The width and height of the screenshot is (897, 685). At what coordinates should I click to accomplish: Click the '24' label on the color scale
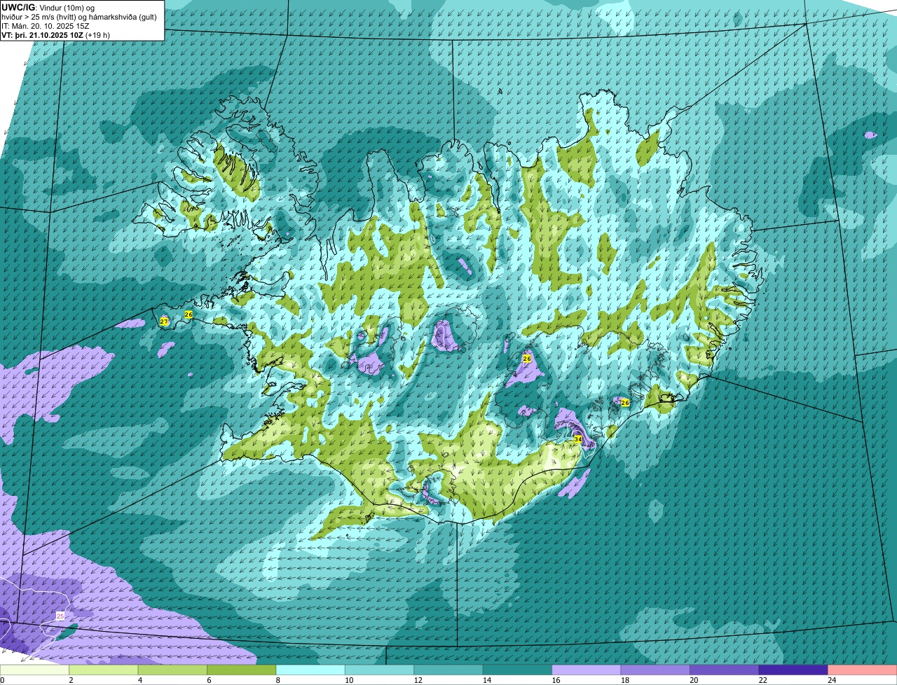coord(832,680)
